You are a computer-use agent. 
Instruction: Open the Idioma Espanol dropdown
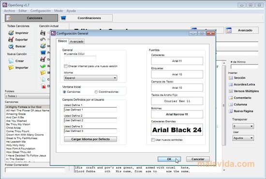point(90,78)
